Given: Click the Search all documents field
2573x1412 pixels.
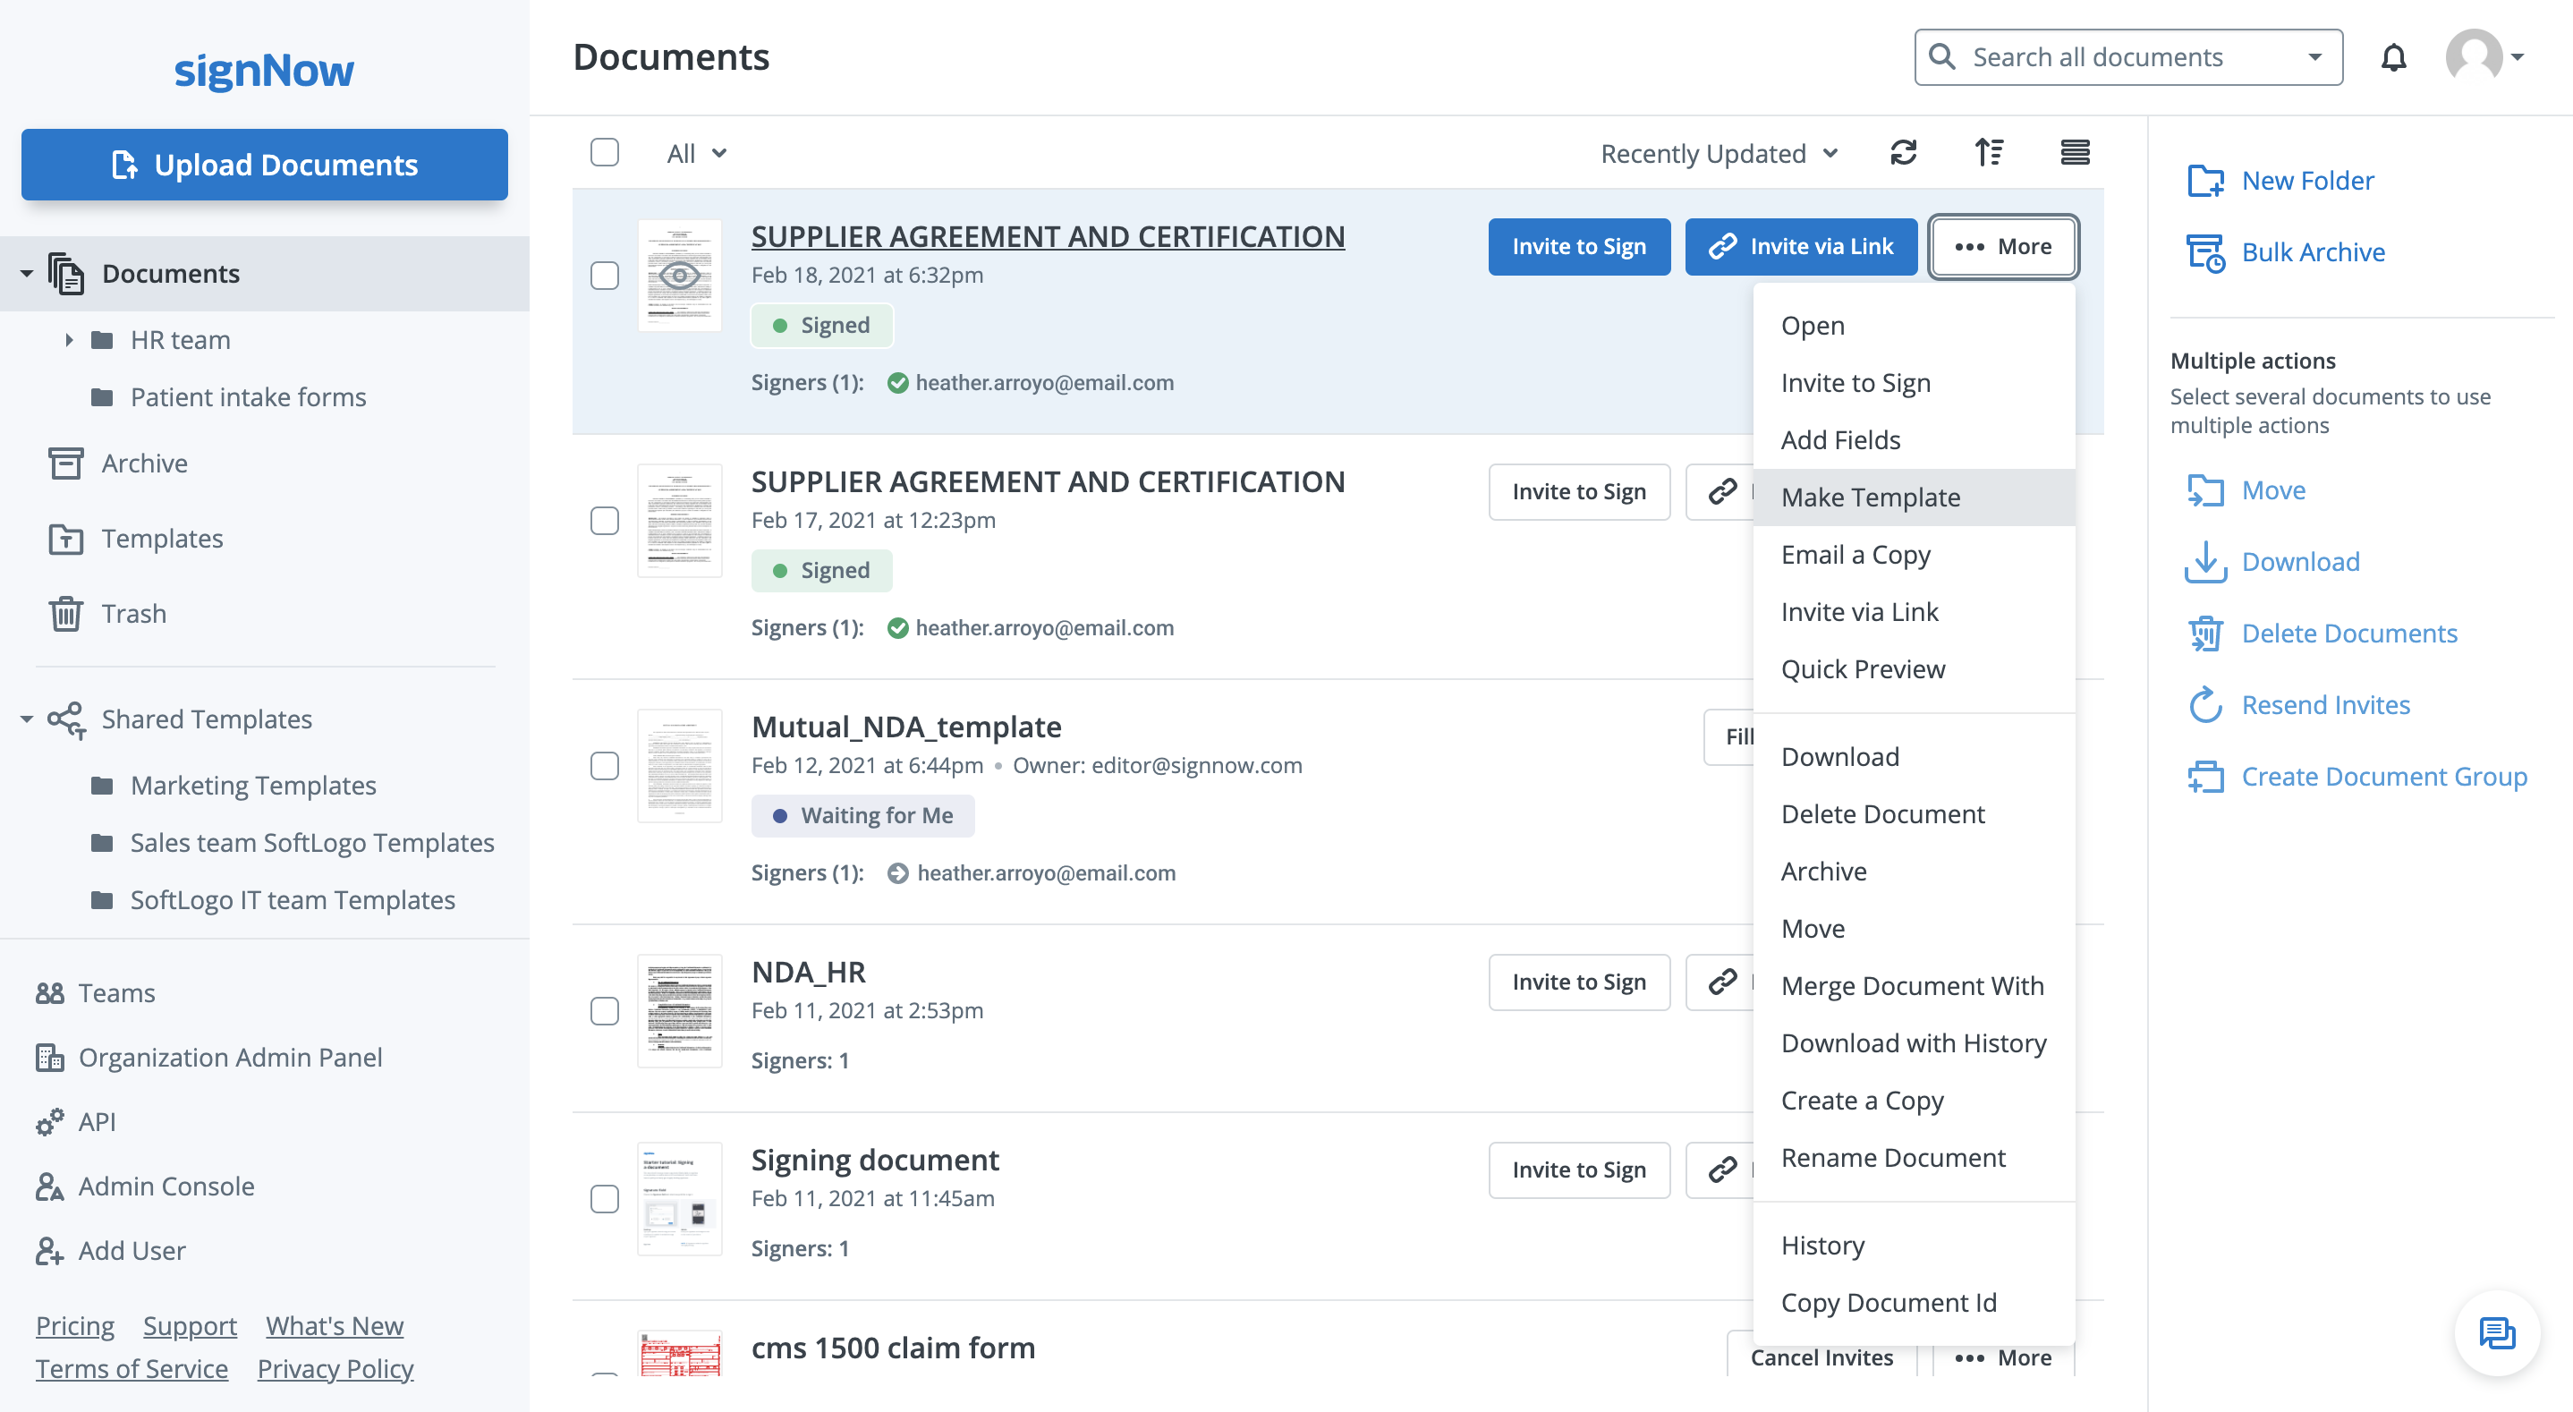Looking at the screenshot, I should (x=2118, y=58).
